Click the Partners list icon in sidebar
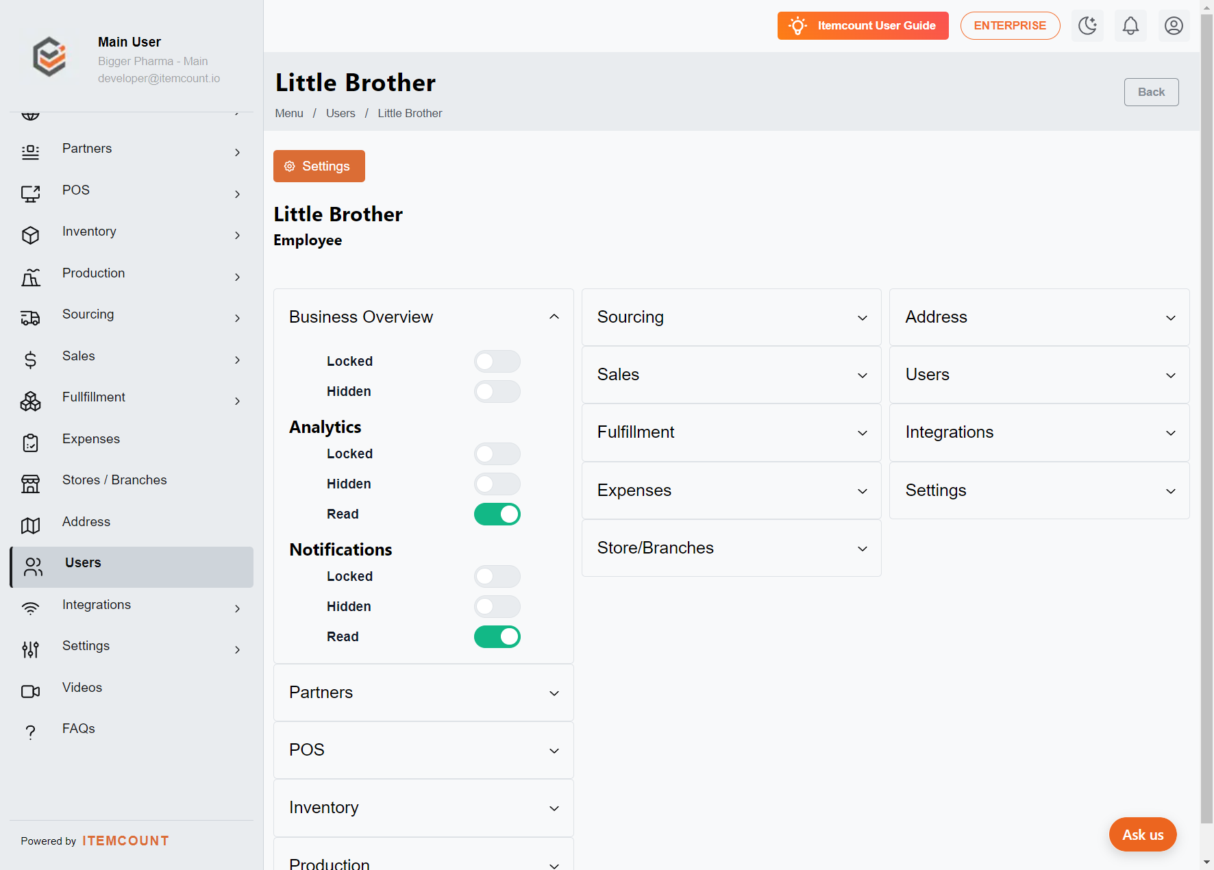Image resolution: width=1214 pixels, height=870 pixels. pyautogui.click(x=31, y=152)
